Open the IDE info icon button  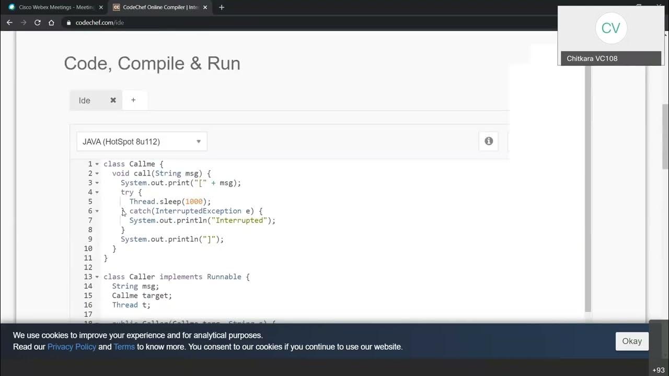(x=489, y=141)
